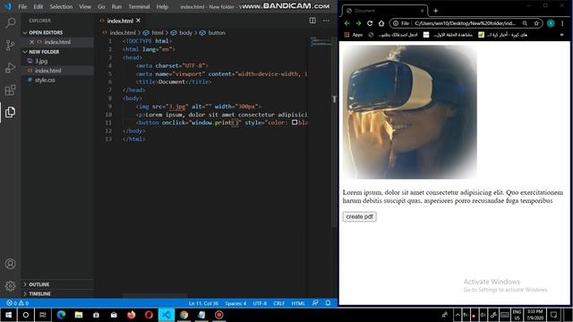573x322 pixels.
Task: Click Ln 11, Col 36 position indicator
Action: click(x=203, y=303)
